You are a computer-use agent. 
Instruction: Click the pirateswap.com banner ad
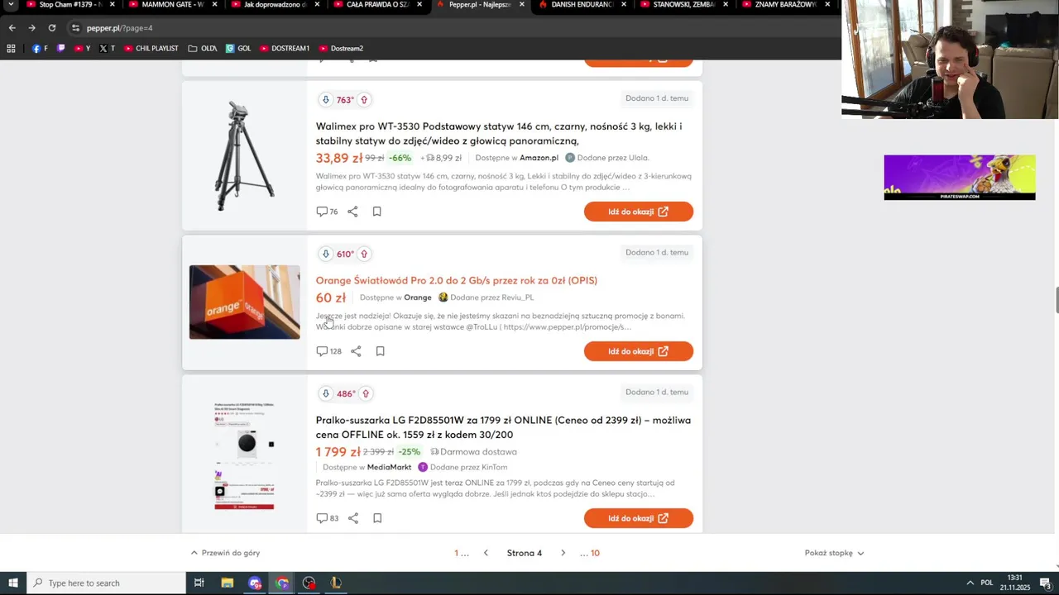point(960,178)
